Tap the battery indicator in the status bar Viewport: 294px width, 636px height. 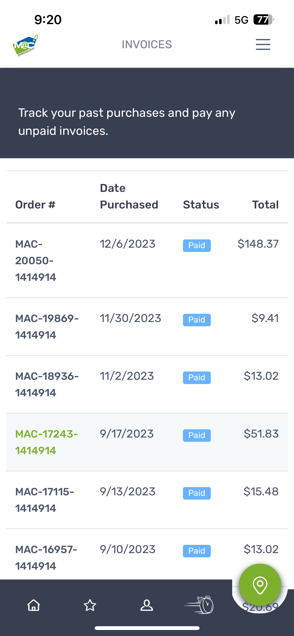coord(263,19)
